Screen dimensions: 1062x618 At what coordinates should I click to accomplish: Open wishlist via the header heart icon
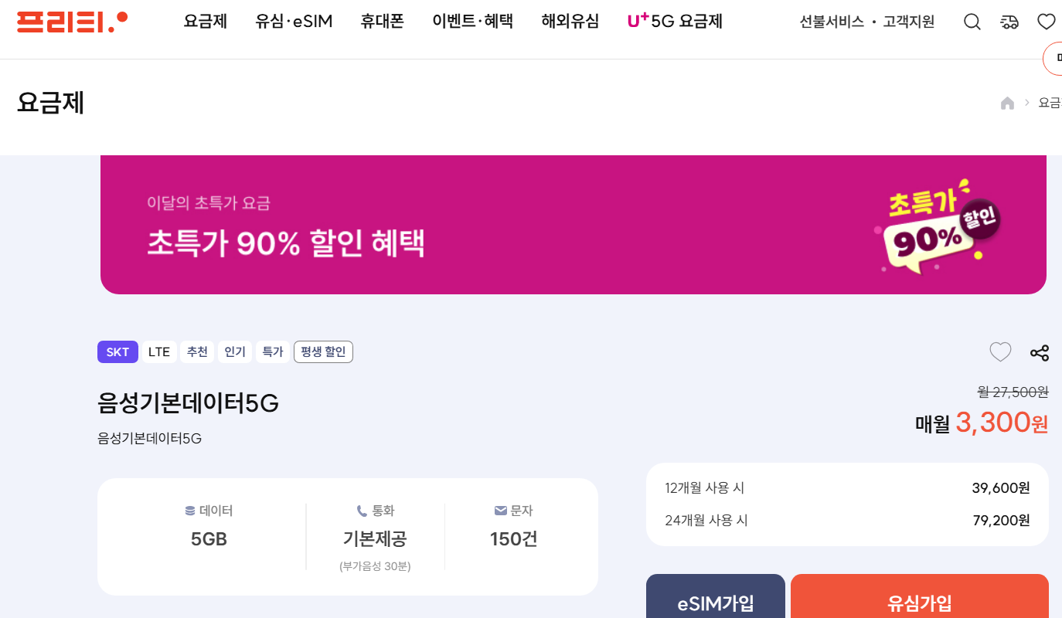pyautogui.click(x=1046, y=21)
